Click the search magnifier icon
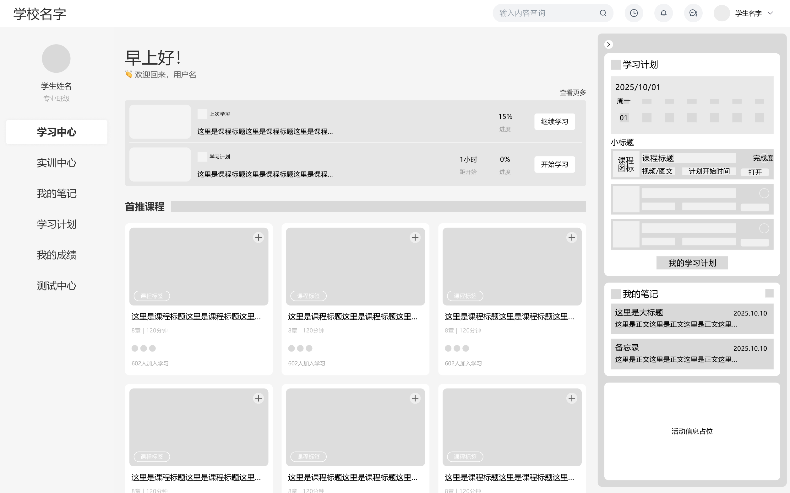This screenshot has height=493, width=790. (x=603, y=13)
